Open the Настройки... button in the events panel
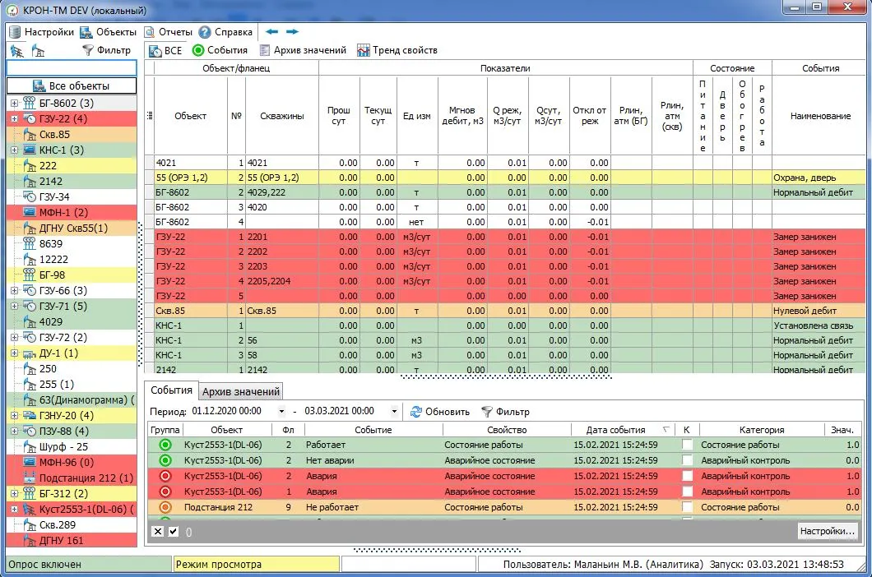 pos(827,531)
